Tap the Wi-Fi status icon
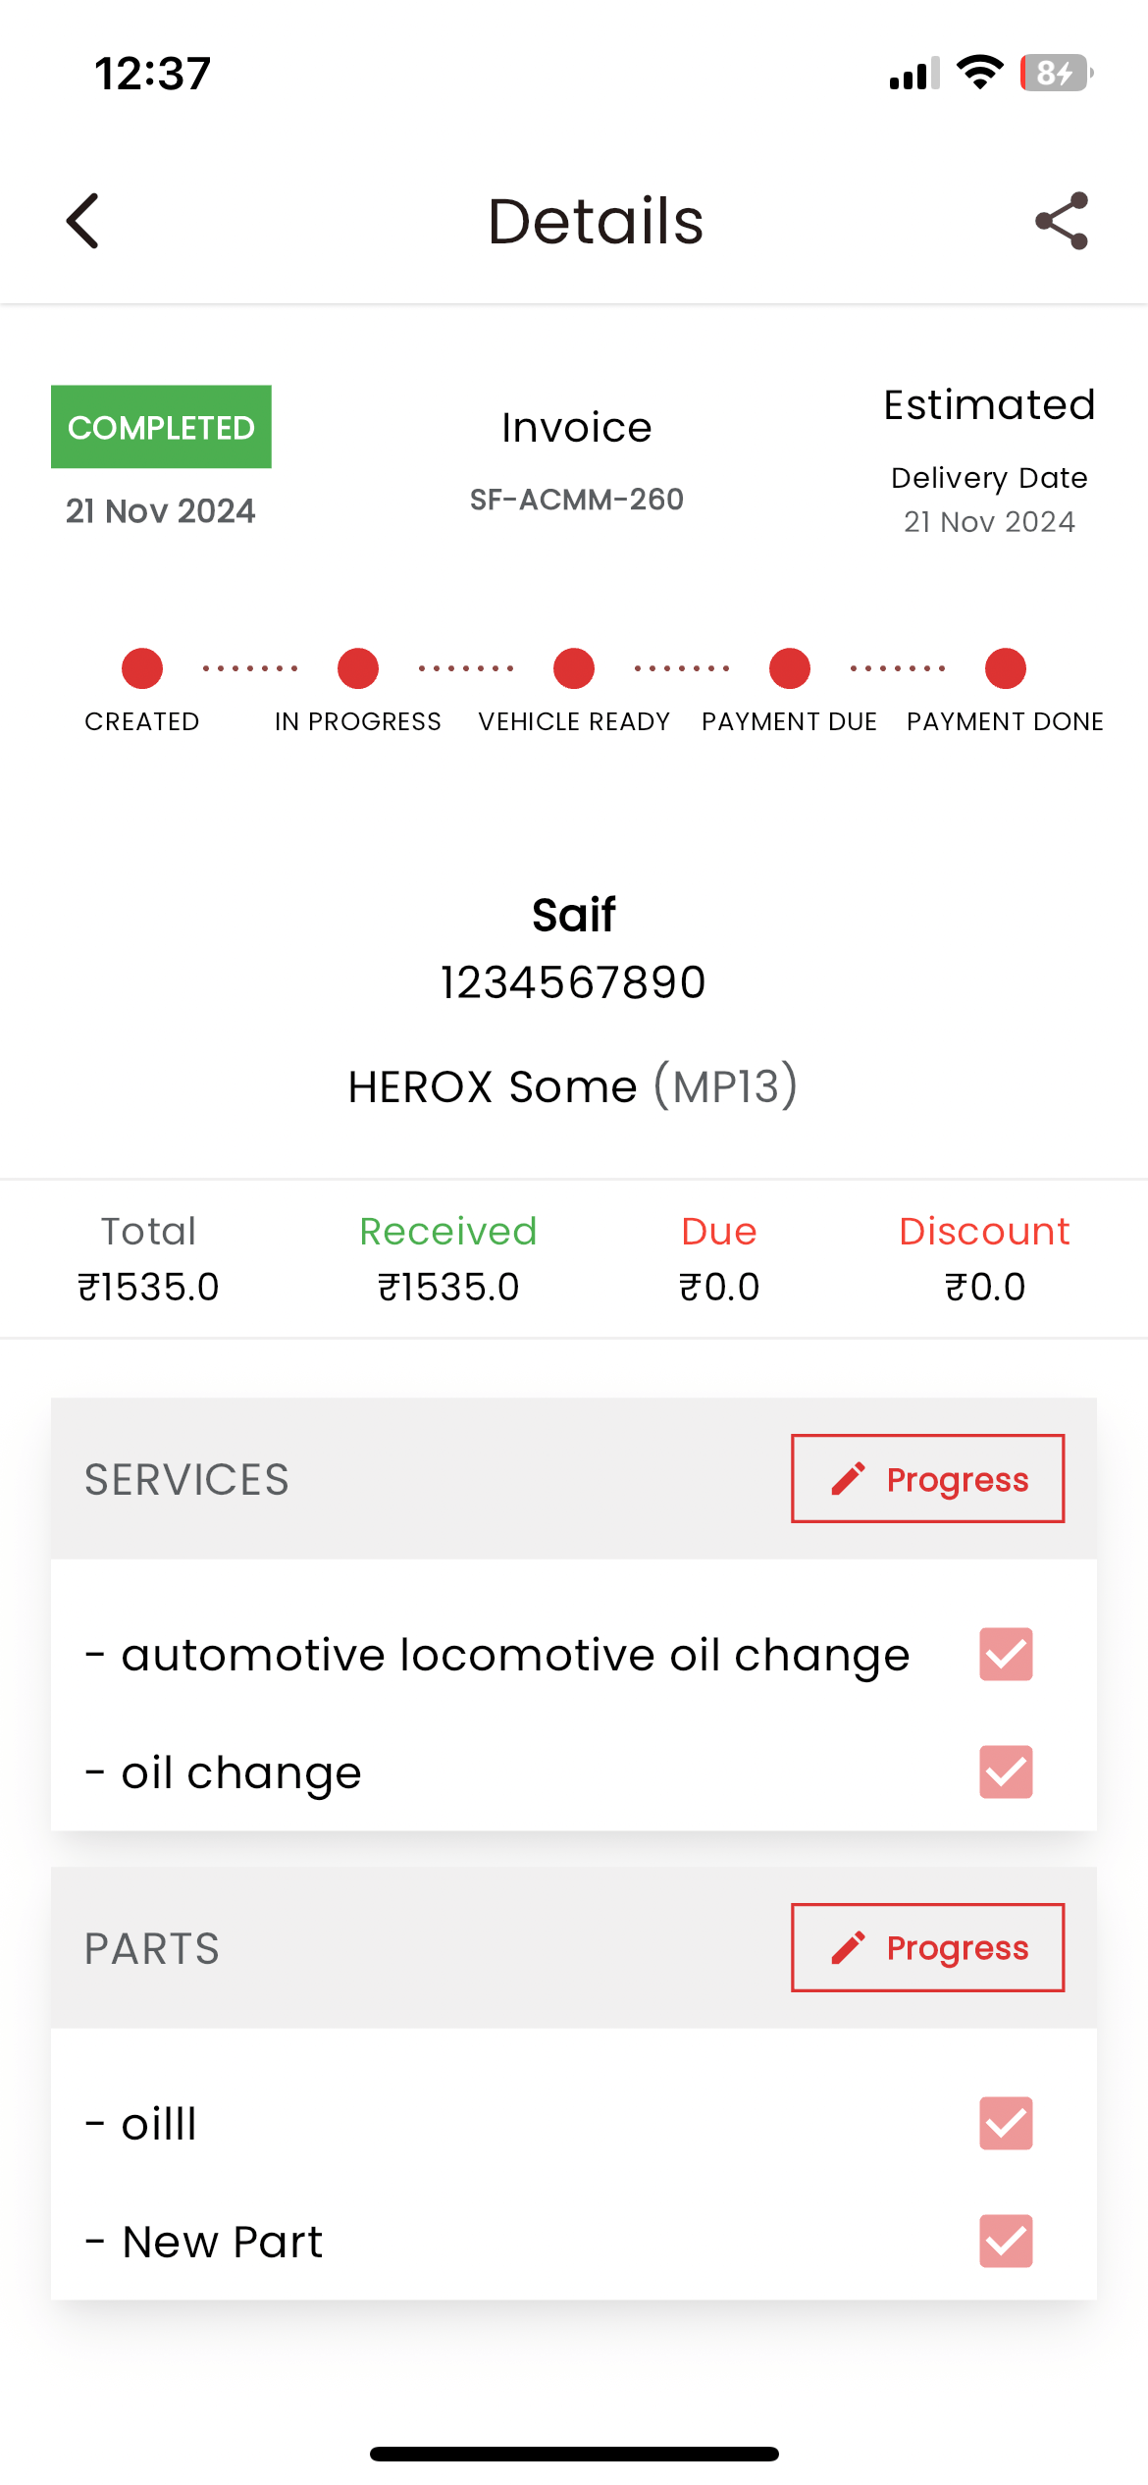The image size is (1148, 2485). coord(979,73)
